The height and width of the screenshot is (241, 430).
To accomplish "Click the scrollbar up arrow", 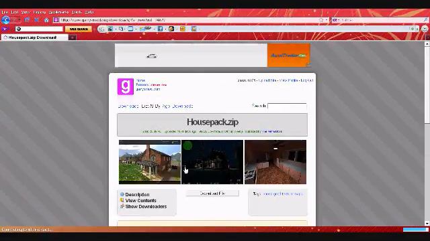I will click(x=427, y=44).
